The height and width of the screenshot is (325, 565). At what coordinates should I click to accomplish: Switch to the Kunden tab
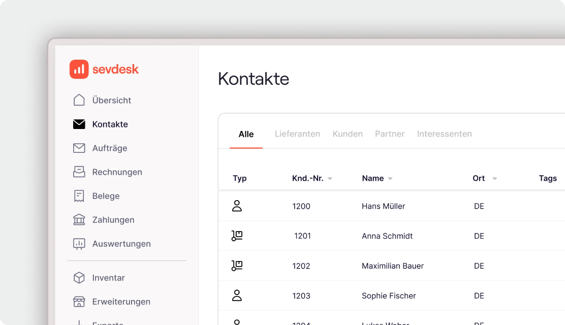[x=348, y=134]
